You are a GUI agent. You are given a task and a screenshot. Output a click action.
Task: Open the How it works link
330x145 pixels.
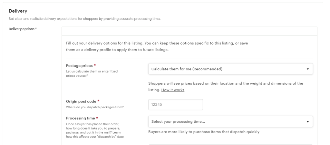173,90
